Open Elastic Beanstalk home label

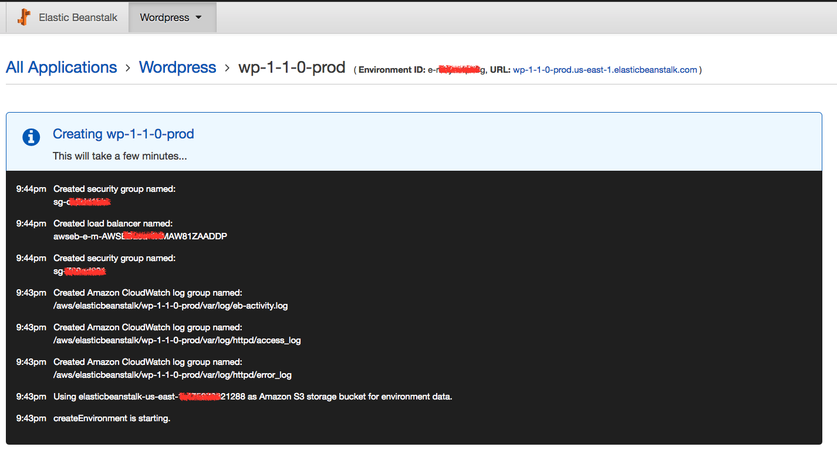pos(78,18)
